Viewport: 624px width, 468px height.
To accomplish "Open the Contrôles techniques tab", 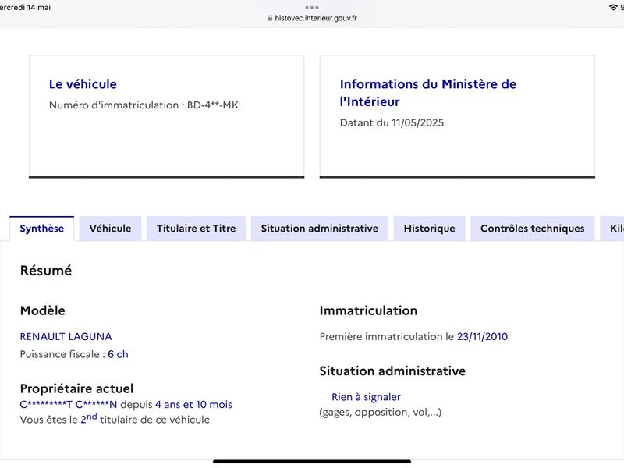I will 533,229.
